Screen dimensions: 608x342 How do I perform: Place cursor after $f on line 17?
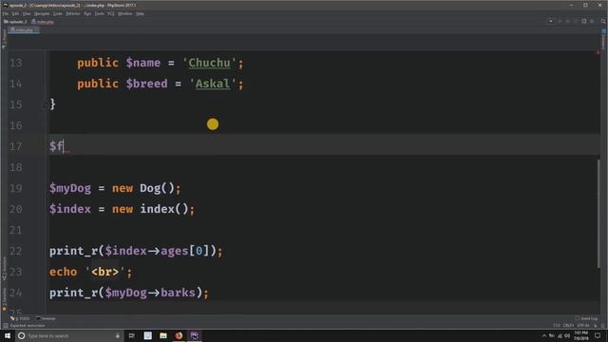click(64, 146)
